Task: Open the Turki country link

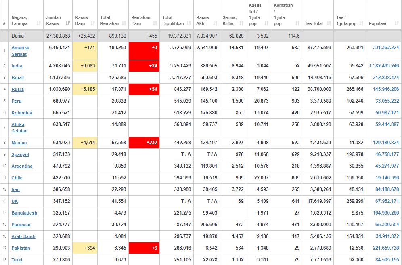Action: click(x=17, y=260)
